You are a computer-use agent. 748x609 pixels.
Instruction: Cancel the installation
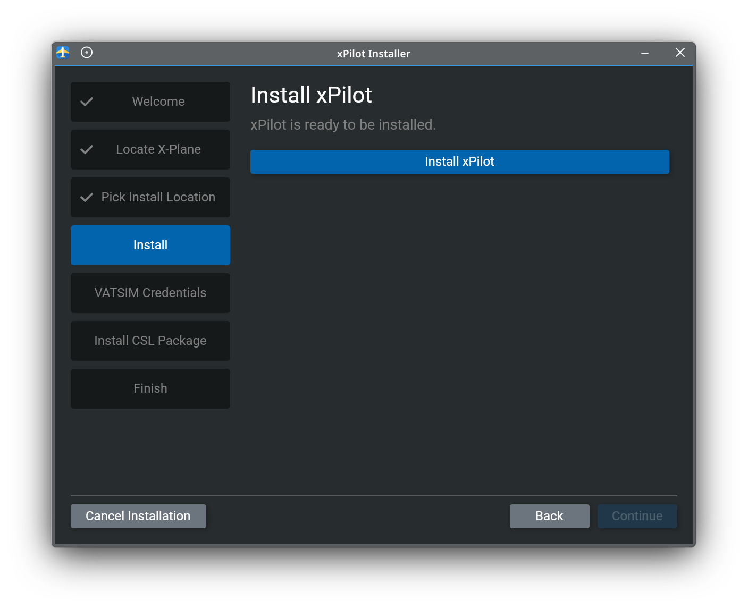(138, 516)
